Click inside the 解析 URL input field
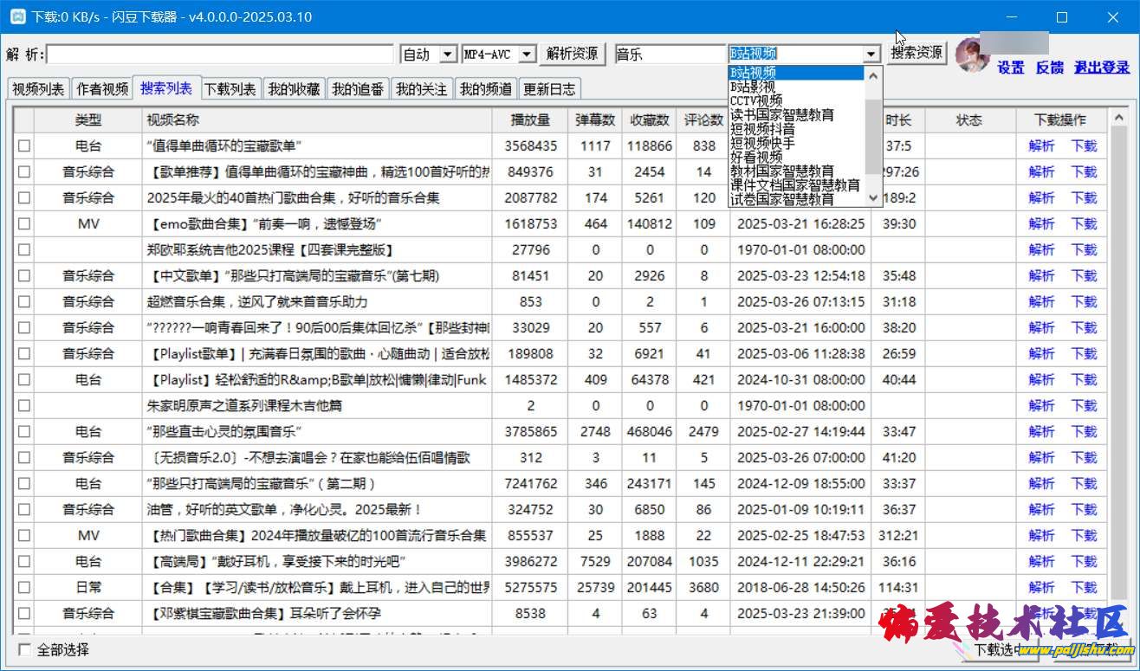Screen dimensions: 1140x671 click(x=220, y=55)
